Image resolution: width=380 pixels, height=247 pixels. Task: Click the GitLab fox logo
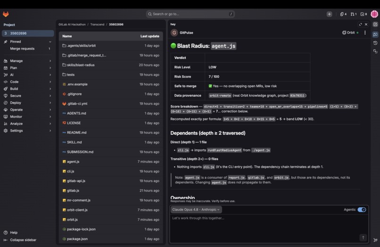6,14
